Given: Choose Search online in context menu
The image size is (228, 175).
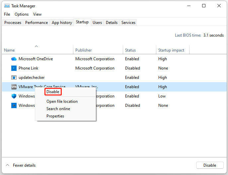Looking at the screenshot, I should [x=58, y=109].
